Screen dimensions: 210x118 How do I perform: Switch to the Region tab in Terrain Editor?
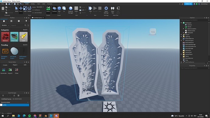click(15, 65)
